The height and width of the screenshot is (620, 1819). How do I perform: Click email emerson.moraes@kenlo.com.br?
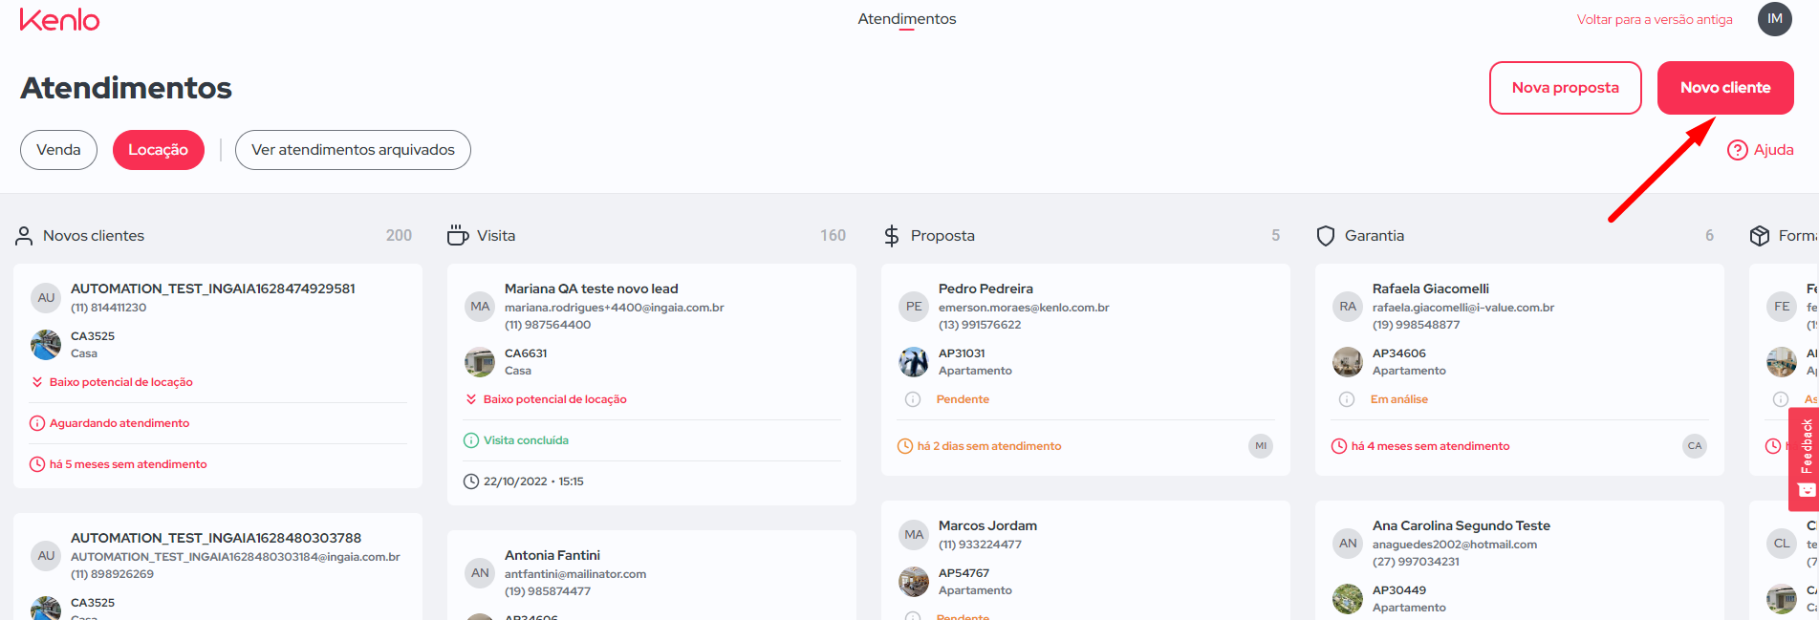coord(1024,308)
